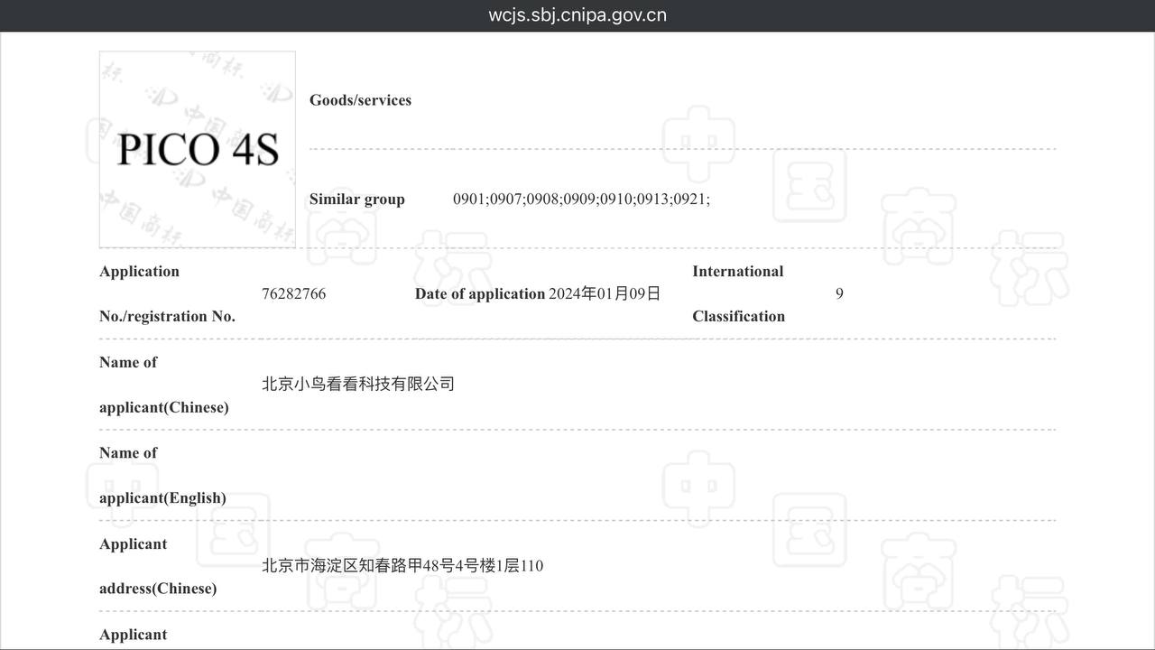
Task: Click the cut-off Applicant label at the bottom
Action: [133, 635]
